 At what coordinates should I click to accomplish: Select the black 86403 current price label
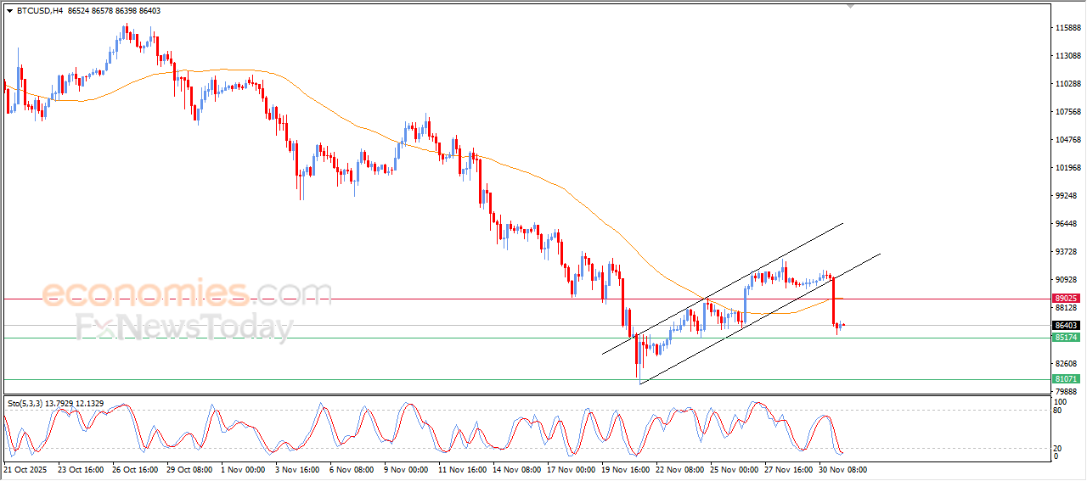[x=1065, y=326]
